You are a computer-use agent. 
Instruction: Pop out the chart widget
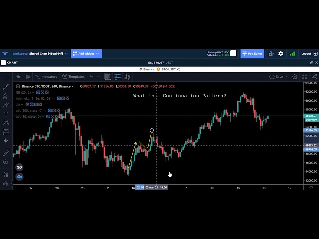pos(311,63)
